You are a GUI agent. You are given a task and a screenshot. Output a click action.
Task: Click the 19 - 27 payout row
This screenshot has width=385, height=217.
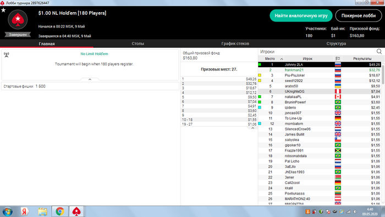tap(219, 124)
